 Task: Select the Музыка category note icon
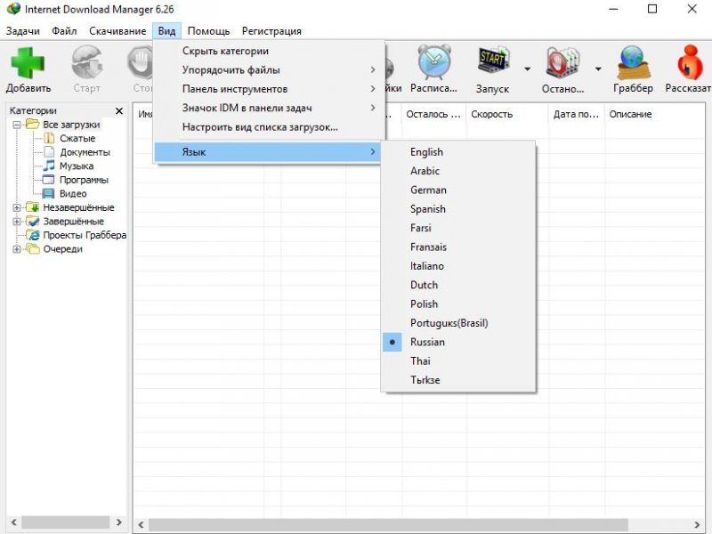tap(49, 166)
